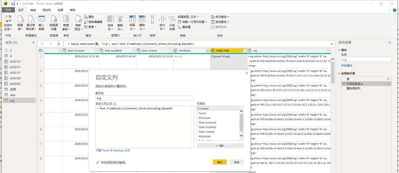This screenshot has width=399, height=173.
Task: Click the Remove Rows (删除行) icon
Action: coord(142,19)
